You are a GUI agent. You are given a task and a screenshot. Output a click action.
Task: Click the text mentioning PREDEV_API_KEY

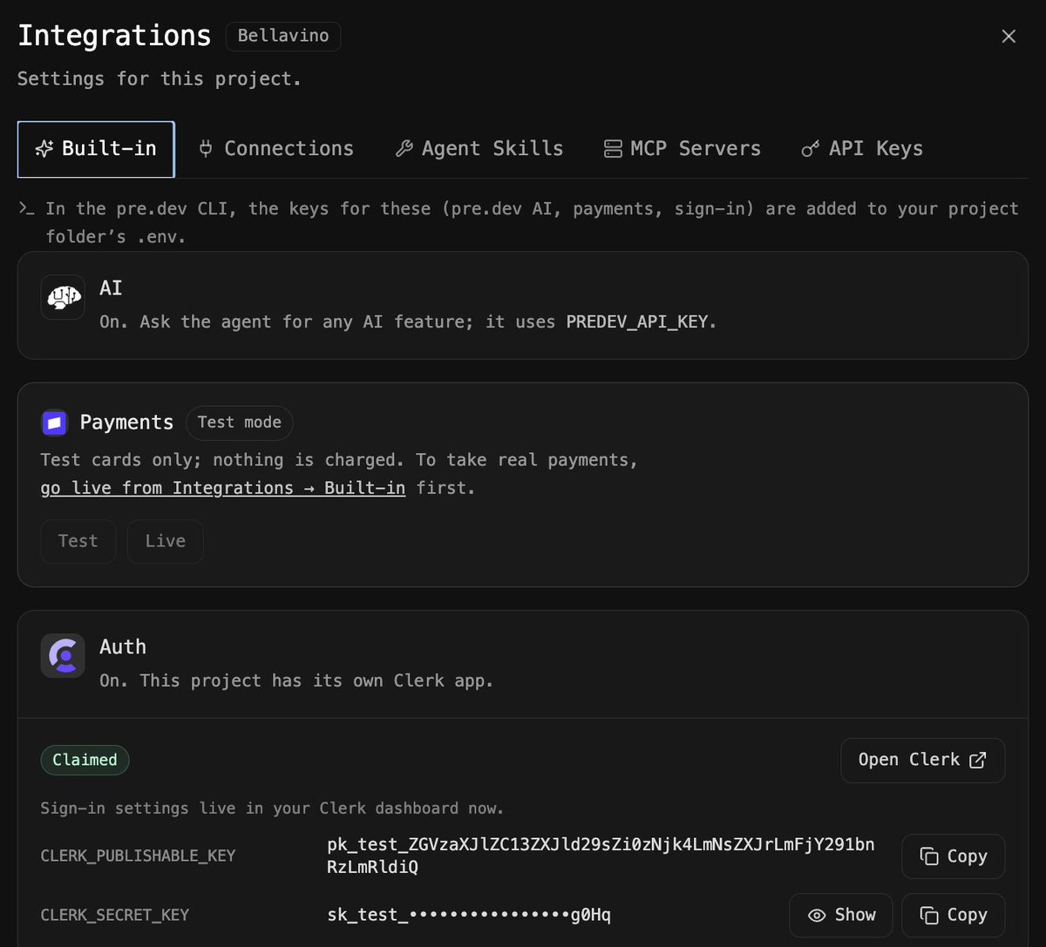408,321
